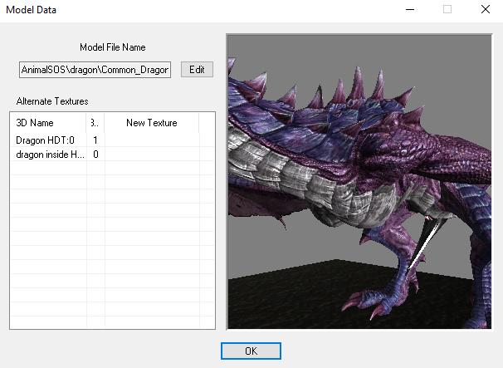503x368 pixels.
Task: Click the New Texture column header
Action: (151, 123)
